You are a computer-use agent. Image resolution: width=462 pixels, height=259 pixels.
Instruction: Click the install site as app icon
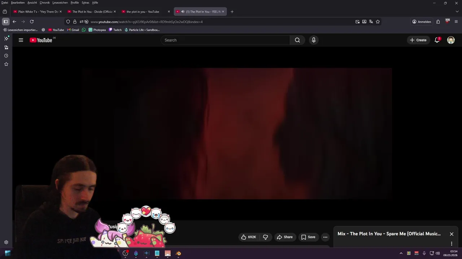tap(364, 22)
